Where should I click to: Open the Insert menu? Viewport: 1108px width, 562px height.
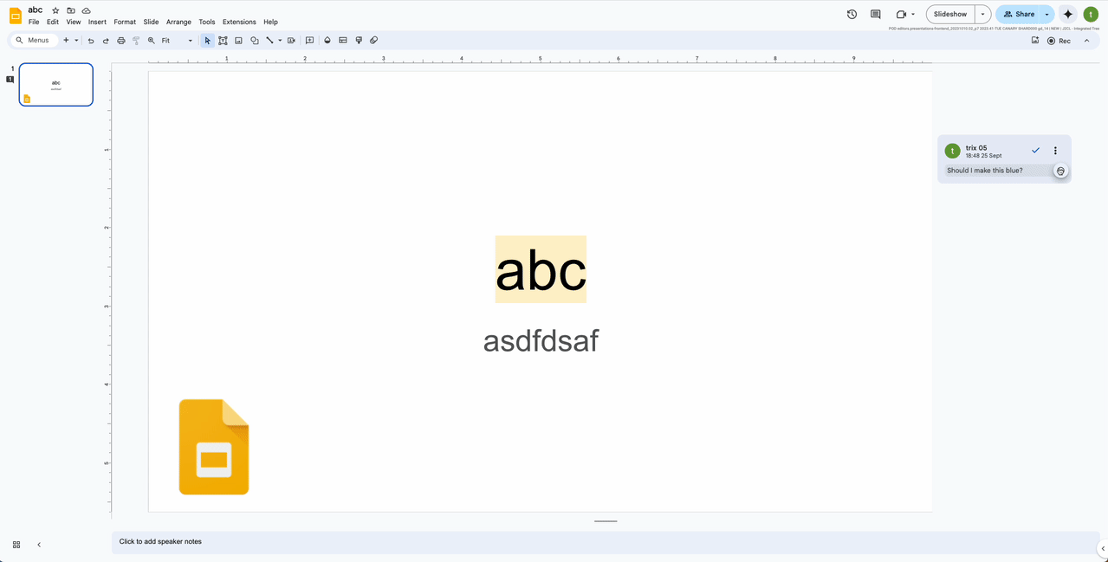(x=96, y=22)
